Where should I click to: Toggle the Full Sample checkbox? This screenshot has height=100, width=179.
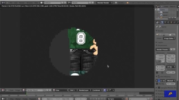tap(157, 84)
